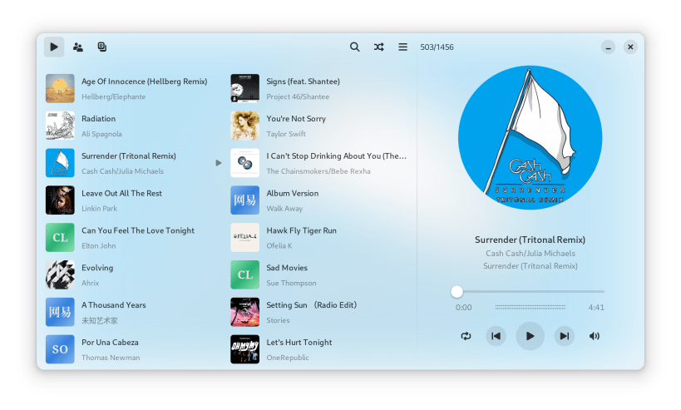Click the large circular Cash Cash cover art
Screen dimensions: 681x410
[x=530, y=138]
